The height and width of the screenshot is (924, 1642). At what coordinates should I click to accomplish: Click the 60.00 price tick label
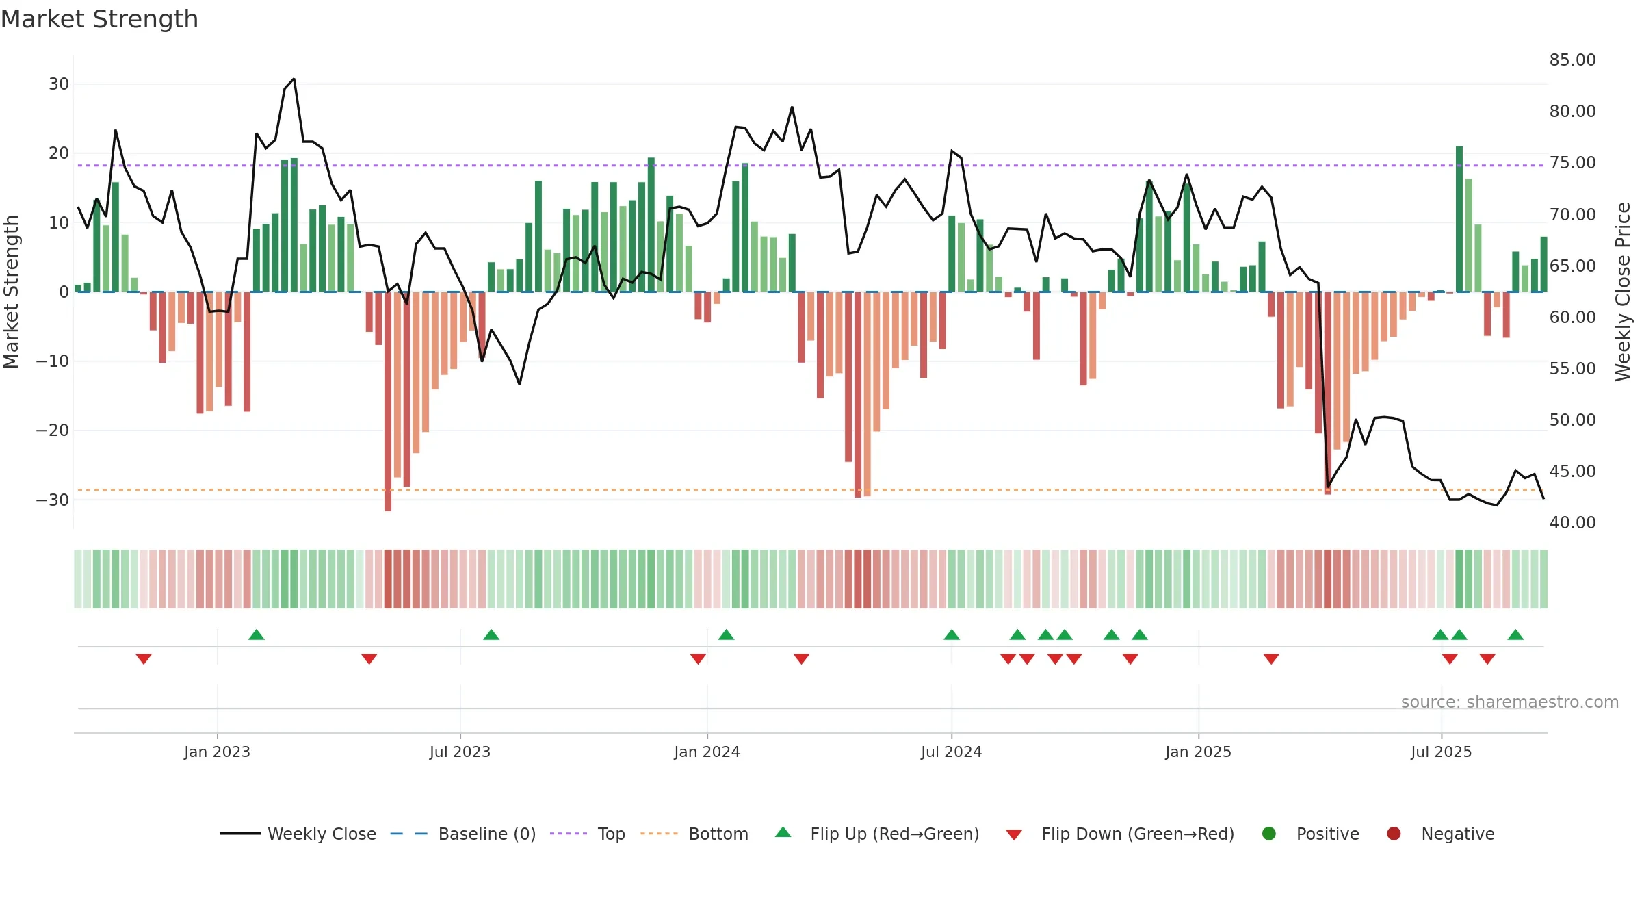[1572, 317]
